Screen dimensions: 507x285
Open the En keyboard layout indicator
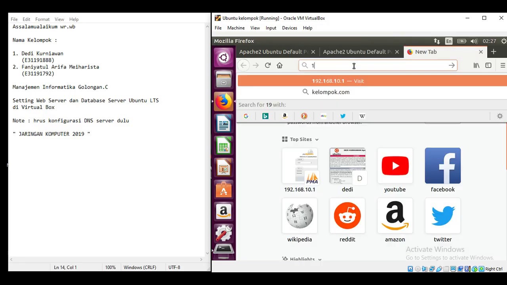tap(449, 41)
